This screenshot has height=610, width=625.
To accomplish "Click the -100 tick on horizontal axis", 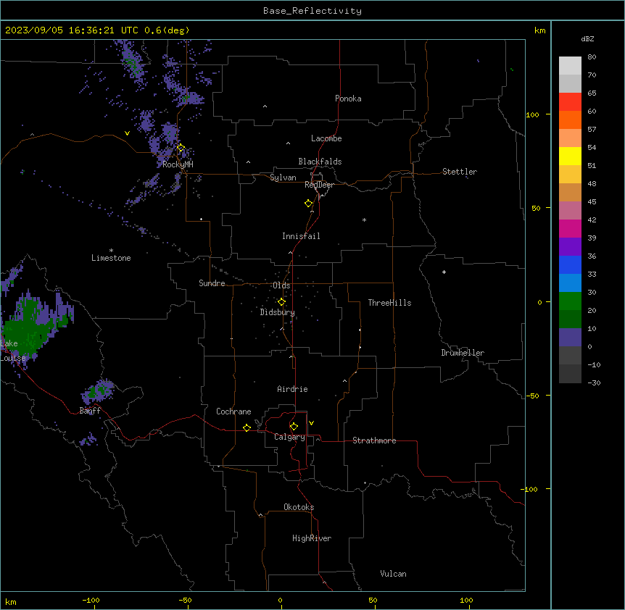I will click(91, 600).
